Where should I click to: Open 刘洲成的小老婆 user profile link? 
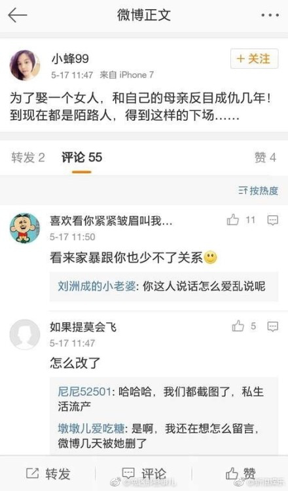[x=96, y=286]
